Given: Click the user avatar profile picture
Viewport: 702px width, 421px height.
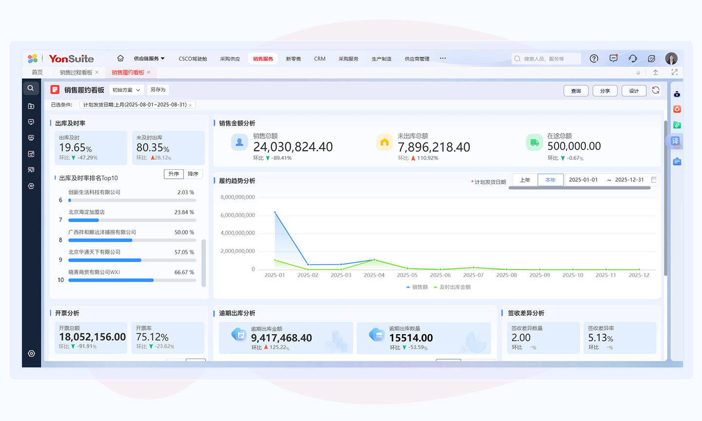Looking at the screenshot, I should [x=671, y=58].
